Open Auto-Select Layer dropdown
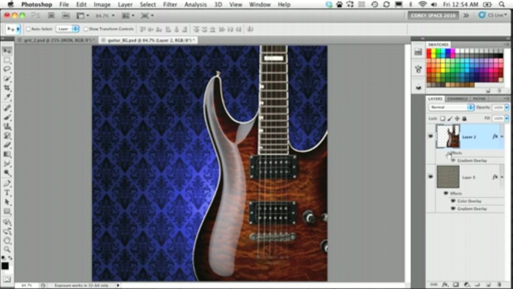The height and width of the screenshot is (289, 513). 68,29
